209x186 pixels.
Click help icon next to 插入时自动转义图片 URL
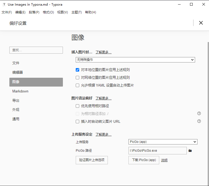(199, 121)
